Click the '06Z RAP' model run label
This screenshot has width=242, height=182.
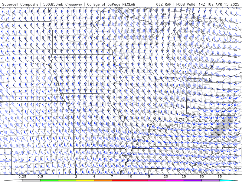164,4
